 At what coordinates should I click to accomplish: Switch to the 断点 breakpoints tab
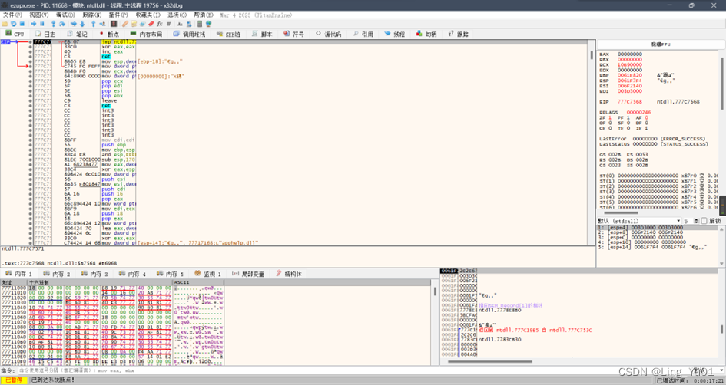(109, 34)
